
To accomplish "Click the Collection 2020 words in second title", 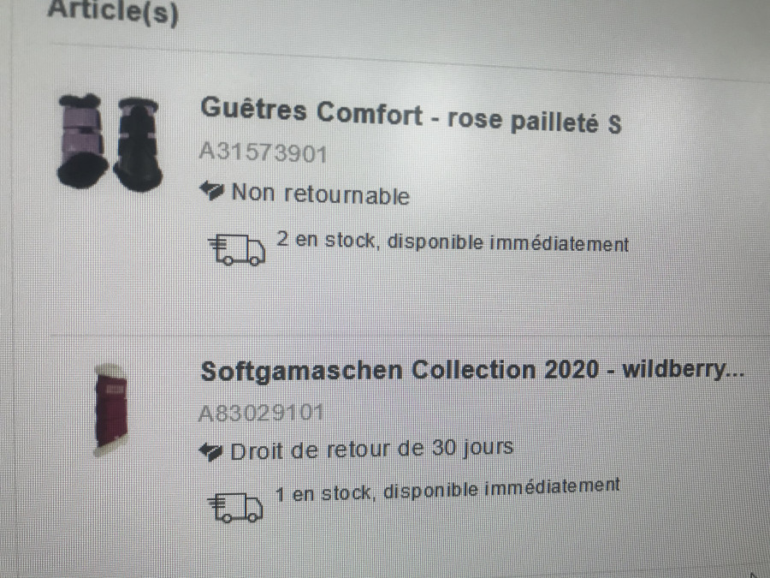I will pyautogui.click(x=506, y=370).
